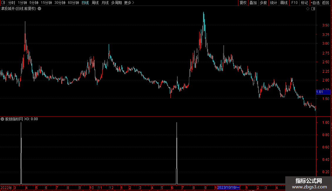Screen dimensions: 332x191
Task: Open dropdown beside 津投城开 chart title
Action: (x=39, y=9)
